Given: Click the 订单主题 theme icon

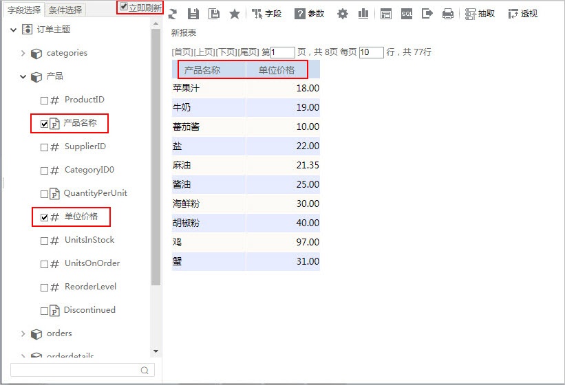Looking at the screenshot, I should (28, 29).
